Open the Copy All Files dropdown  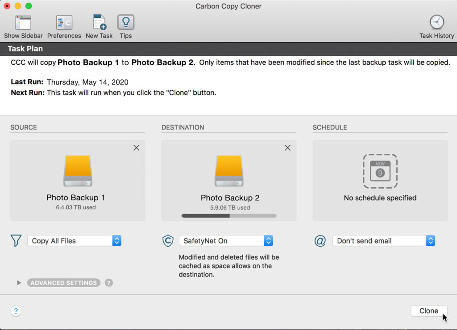[x=74, y=241]
